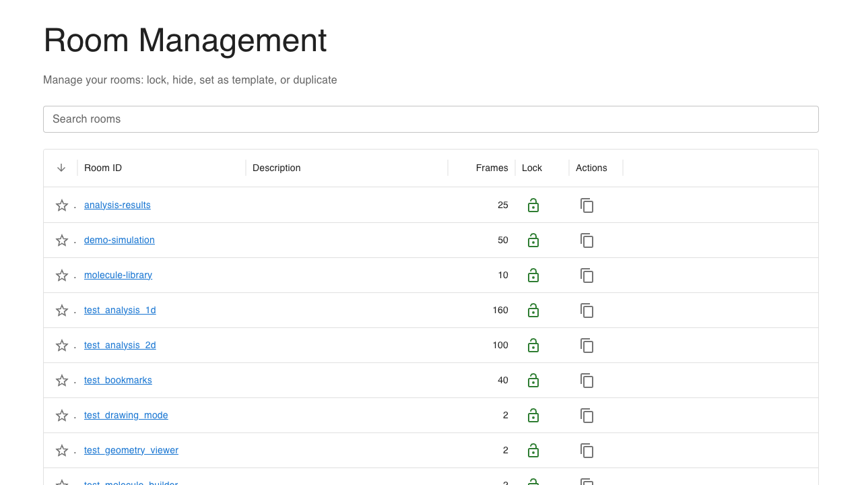
Task: Sort table by Lock header
Action: [x=532, y=168]
